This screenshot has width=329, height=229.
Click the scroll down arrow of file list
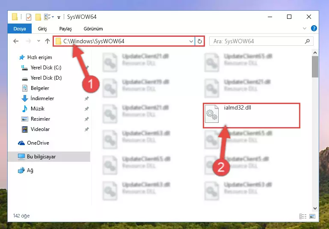[315, 208]
